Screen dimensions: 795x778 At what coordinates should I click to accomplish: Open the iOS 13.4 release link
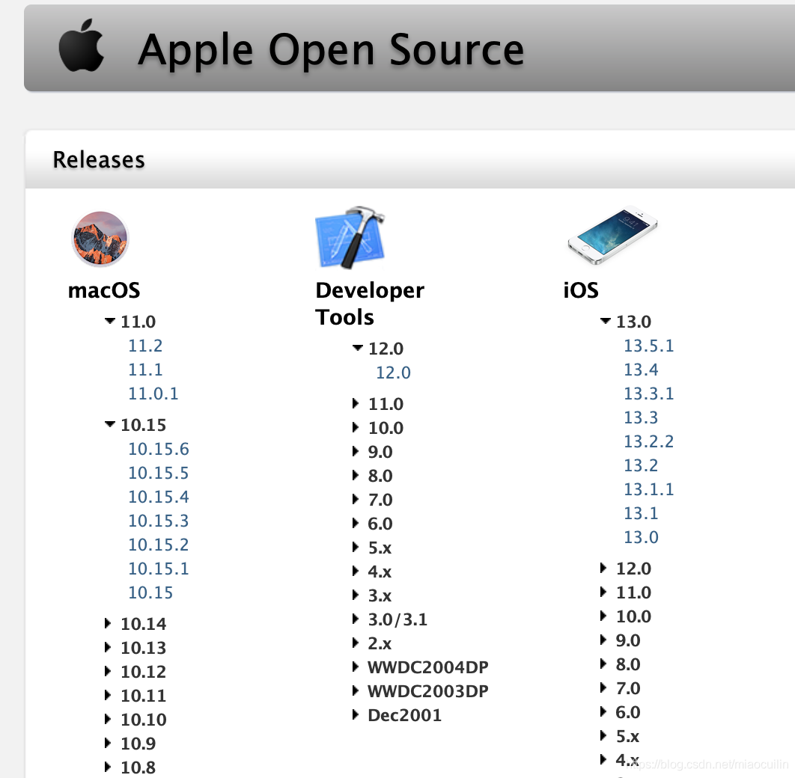click(642, 370)
